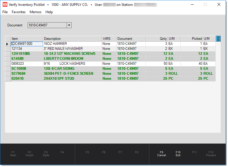
Task: Open the Favorites menu
Action: (x=18, y=12)
